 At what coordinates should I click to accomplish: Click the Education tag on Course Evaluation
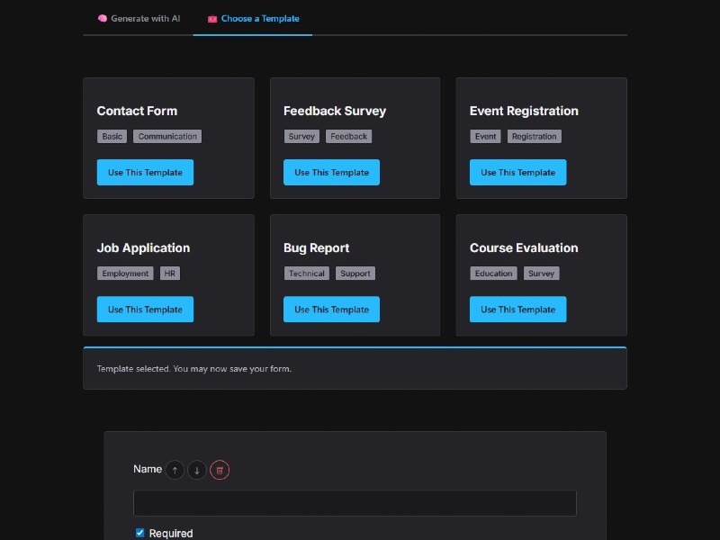pos(493,273)
